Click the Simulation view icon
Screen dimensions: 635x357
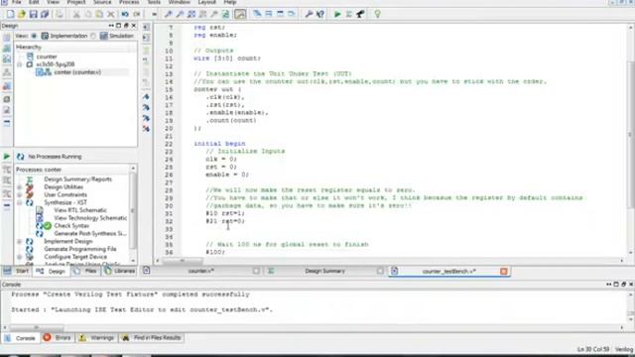click(x=104, y=36)
